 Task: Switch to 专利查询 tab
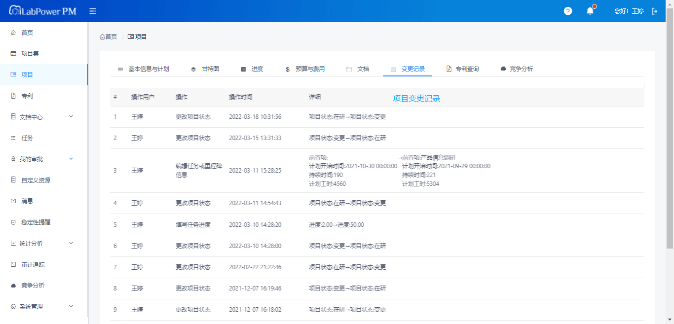click(463, 69)
